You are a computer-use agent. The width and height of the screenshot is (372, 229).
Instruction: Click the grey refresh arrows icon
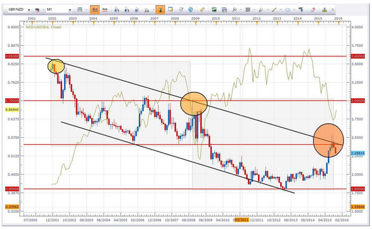pos(181,9)
